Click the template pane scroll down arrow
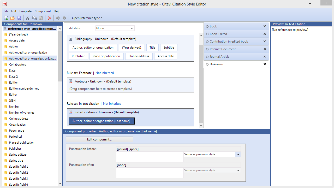The width and height of the screenshot is (334, 188). 201,126
